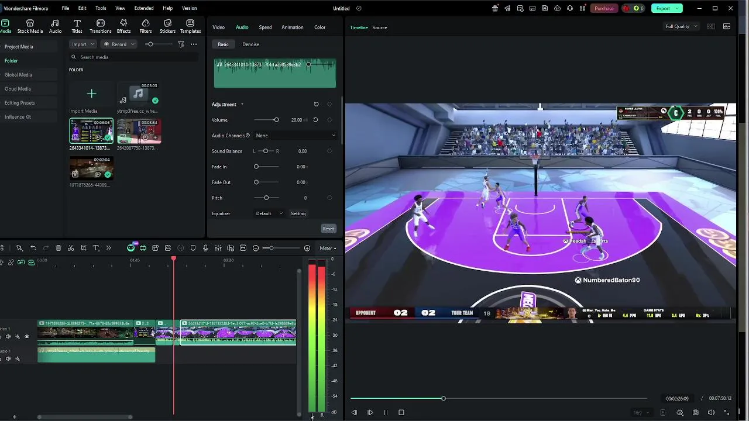Open the Effects library

(123, 26)
